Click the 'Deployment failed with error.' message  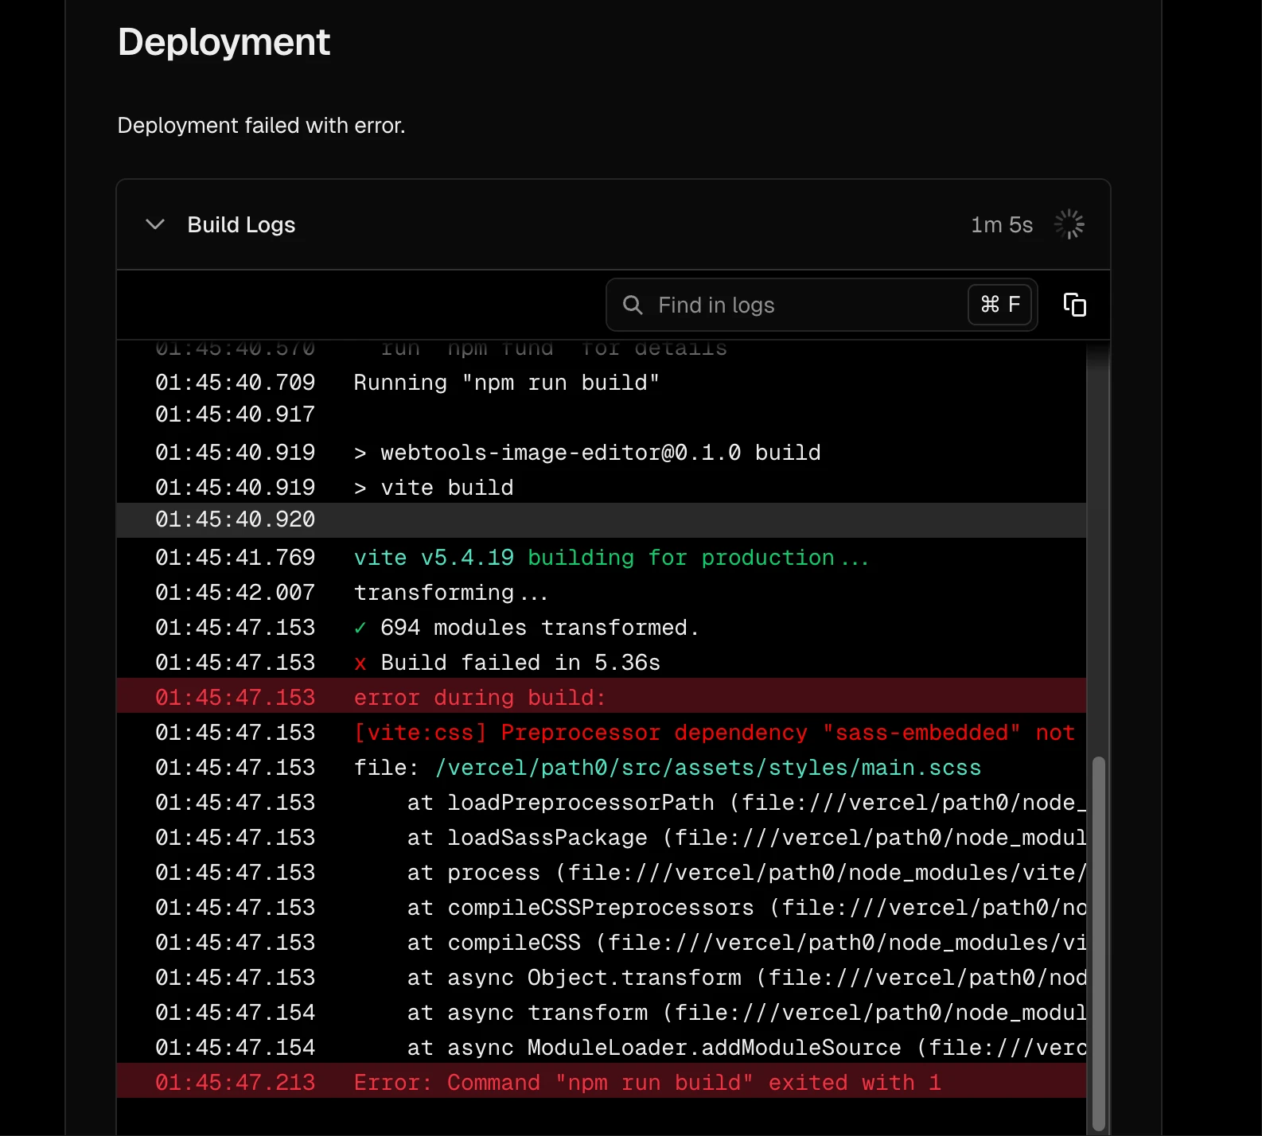click(x=261, y=126)
